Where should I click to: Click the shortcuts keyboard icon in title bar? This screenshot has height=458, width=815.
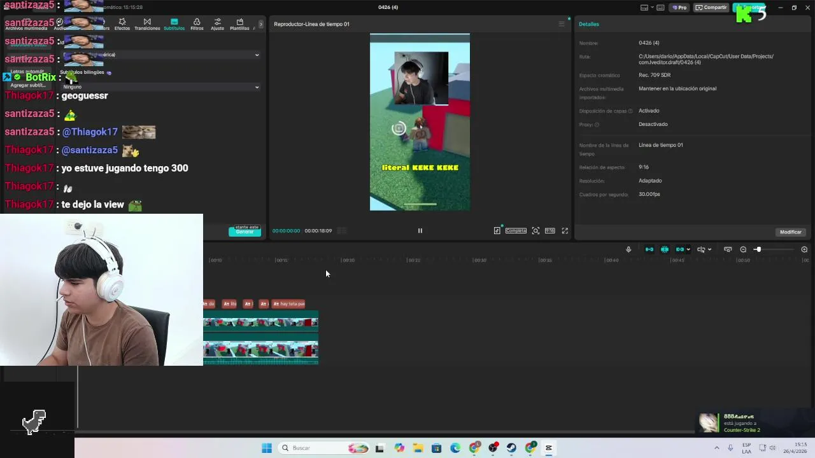[x=660, y=8]
